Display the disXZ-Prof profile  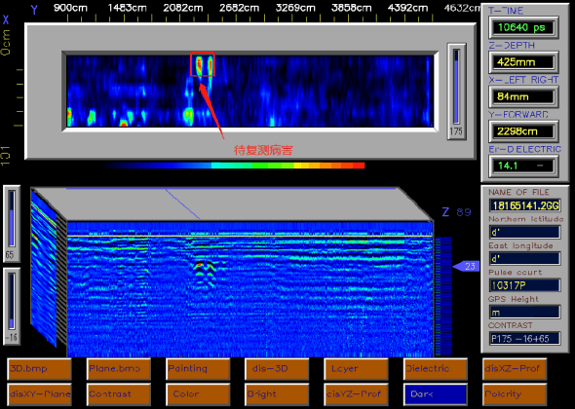[515, 369]
